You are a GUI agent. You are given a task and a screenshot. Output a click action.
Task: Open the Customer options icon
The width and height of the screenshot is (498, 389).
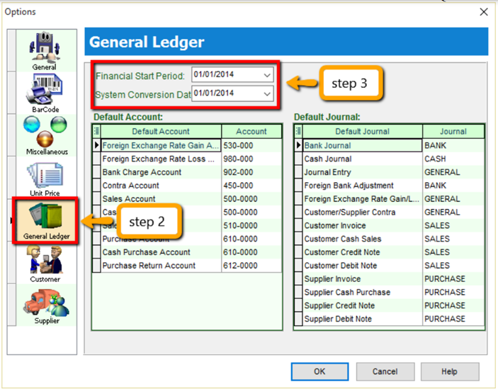click(46, 264)
